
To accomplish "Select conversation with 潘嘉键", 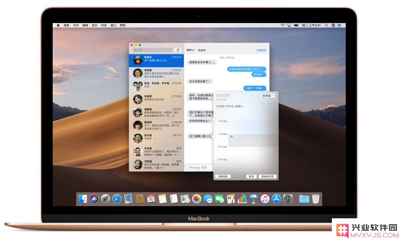I will [156, 112].
